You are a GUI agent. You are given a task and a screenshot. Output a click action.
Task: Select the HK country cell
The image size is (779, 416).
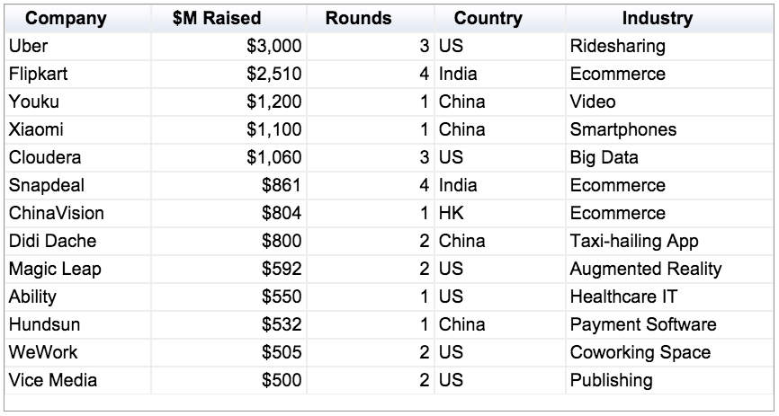point(500,213)
